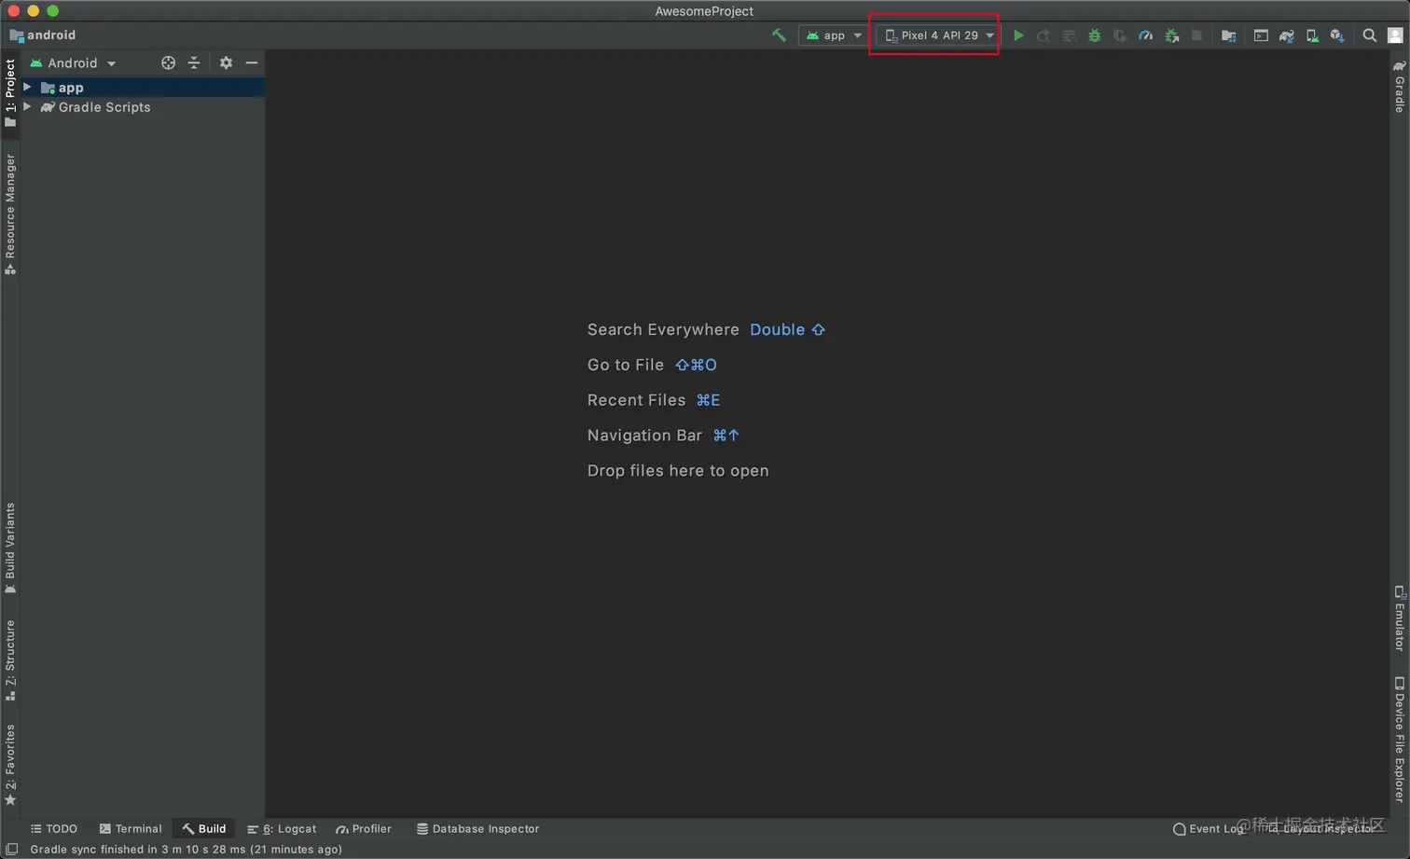The height and width of the screenshot is (859, 1410).
Task: Open the Build tool window
Action: click(x=204, y=828)
